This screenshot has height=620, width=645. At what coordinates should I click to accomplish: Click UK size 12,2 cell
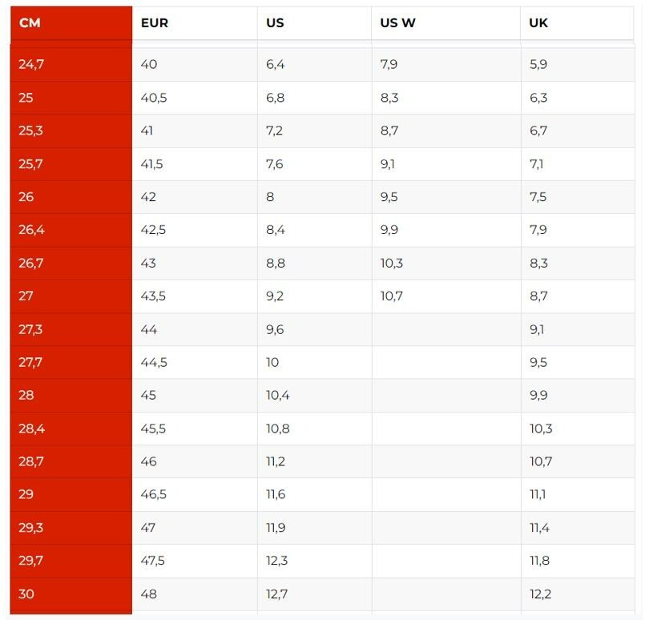coord(540,594)
